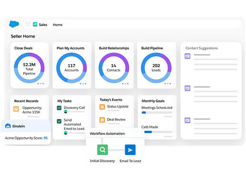Image resolution: width=246 pixels, height=176 pixels.
Task: Open Build Pipeline card options dots
Action: [x=167, y=84]
